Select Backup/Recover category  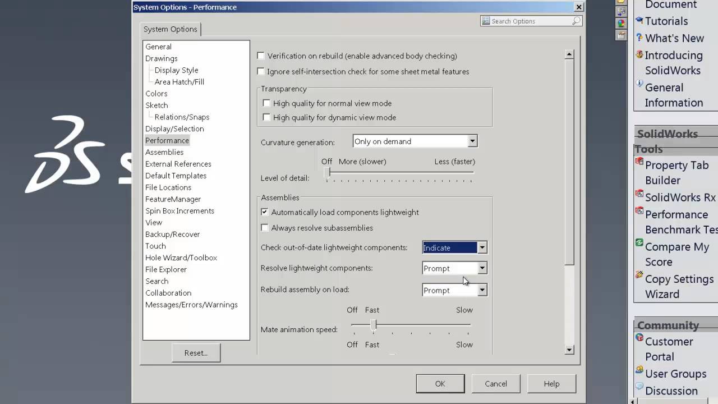[173, 235]
